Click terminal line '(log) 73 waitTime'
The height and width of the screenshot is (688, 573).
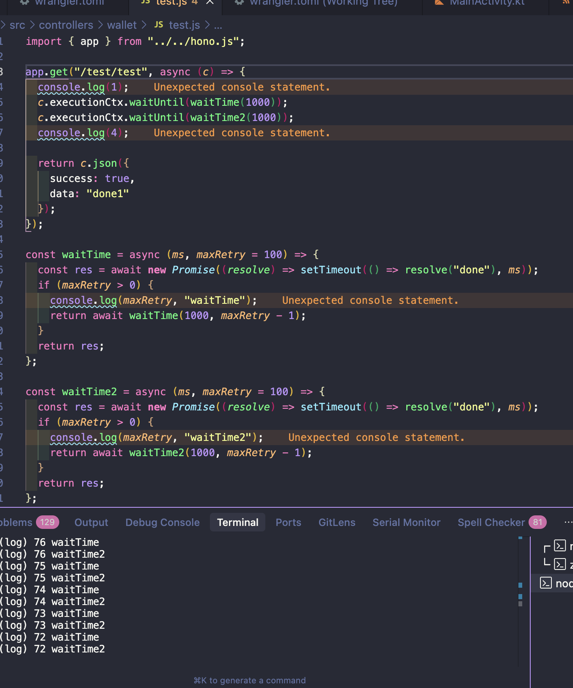tap(50, 614)
